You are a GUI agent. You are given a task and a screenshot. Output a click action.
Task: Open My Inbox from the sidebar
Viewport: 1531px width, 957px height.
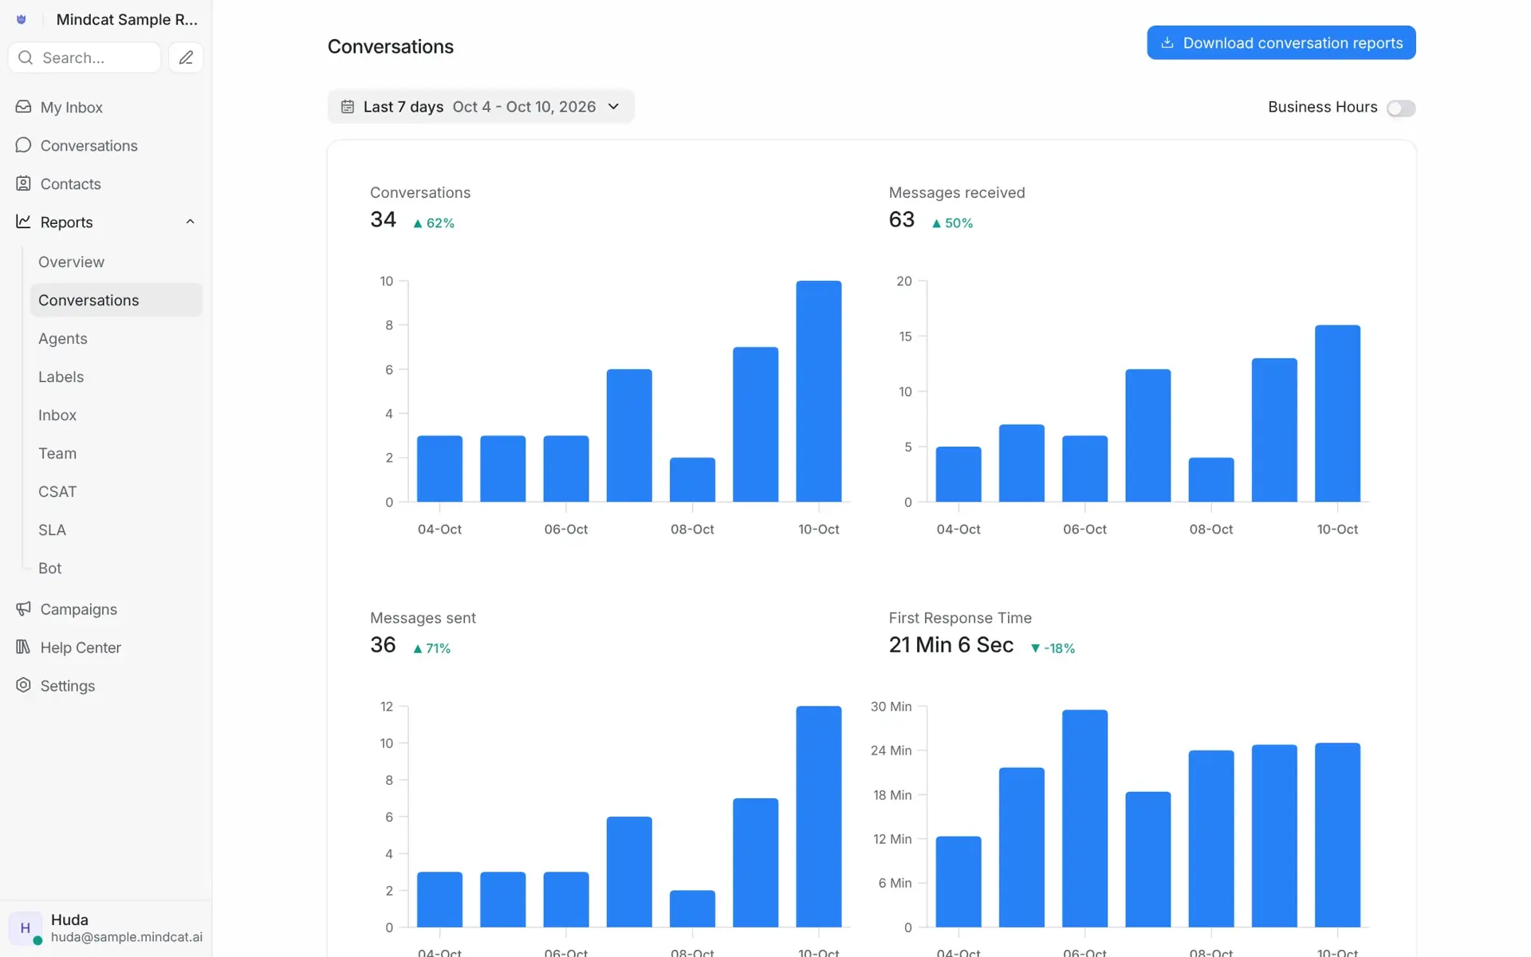71,107
